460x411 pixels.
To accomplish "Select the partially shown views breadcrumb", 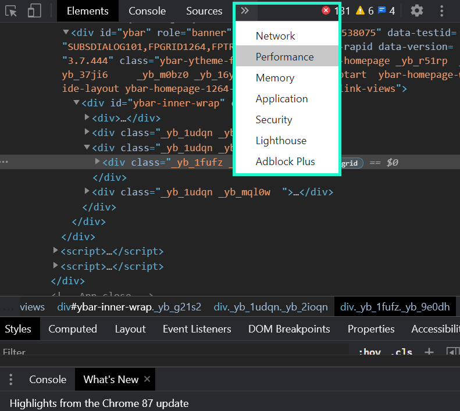I will [x=32, y=307].
